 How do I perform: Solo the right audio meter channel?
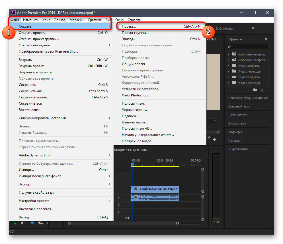[x=218, y=222]
